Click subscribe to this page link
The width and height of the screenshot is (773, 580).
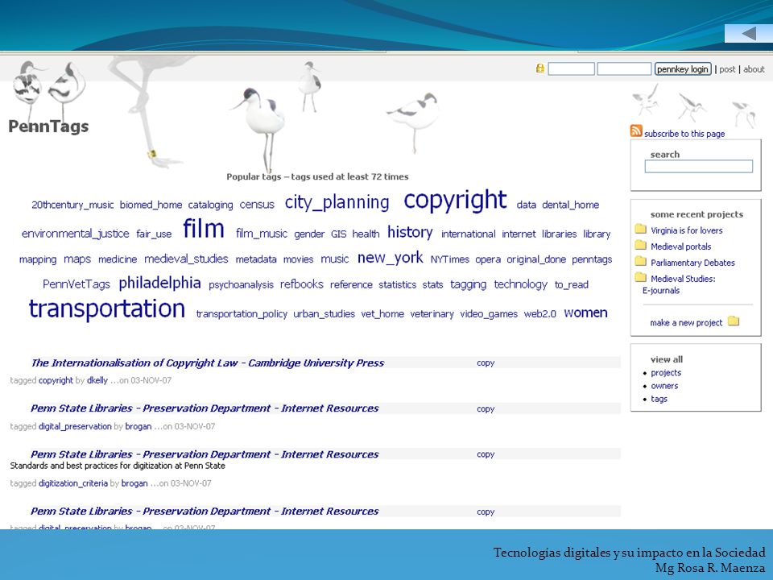(x=684, y=134)
